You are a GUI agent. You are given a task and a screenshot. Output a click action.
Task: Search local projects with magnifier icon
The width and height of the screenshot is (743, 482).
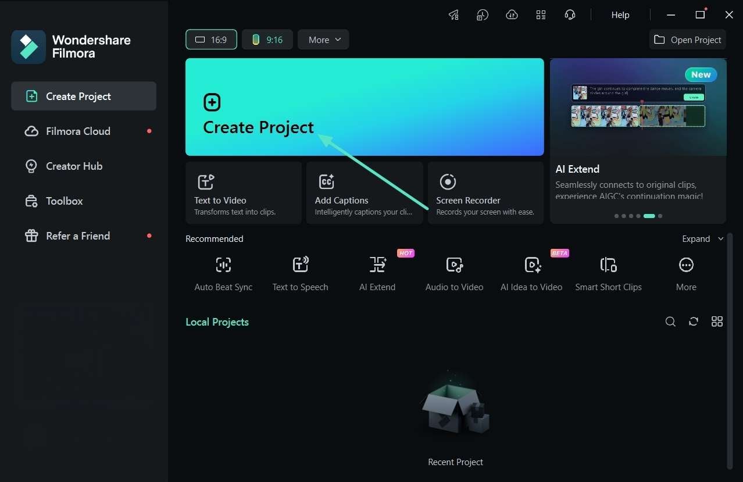(x=670, y=322)
